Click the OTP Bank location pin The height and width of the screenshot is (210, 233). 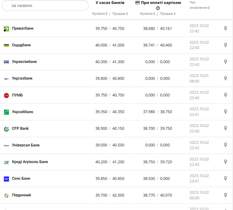click(226, 129)
